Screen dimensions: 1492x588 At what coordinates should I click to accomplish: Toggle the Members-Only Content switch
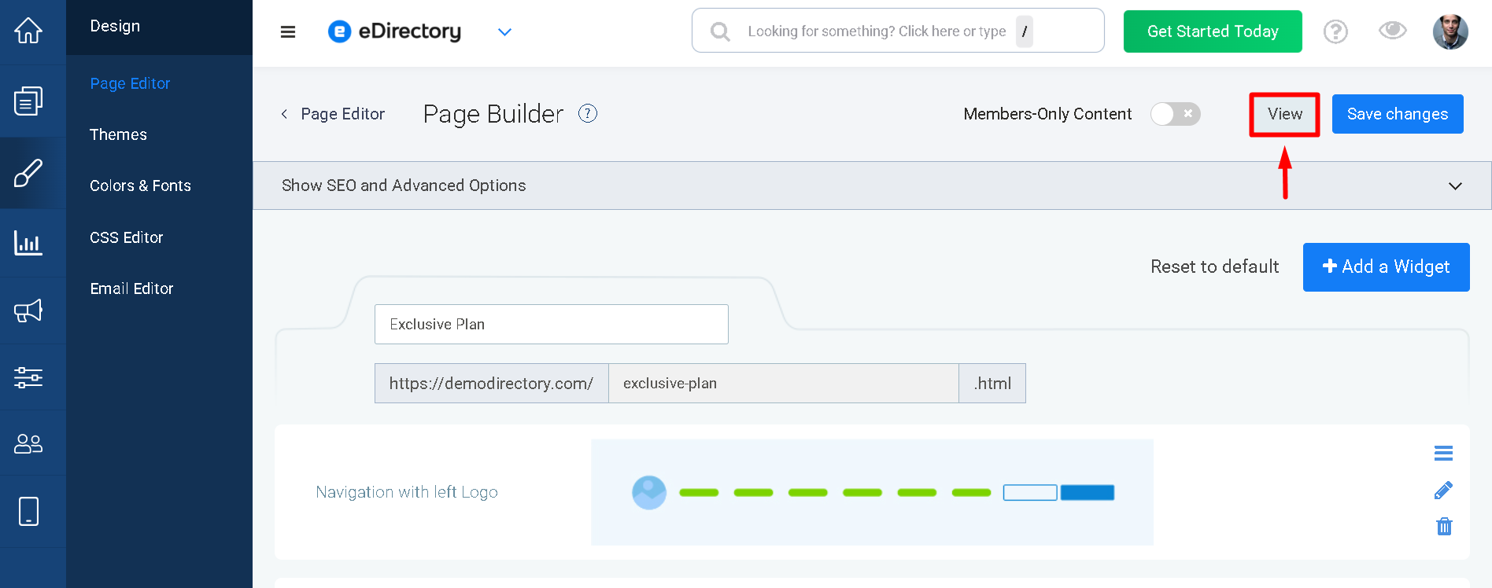tap(1175, 114)
